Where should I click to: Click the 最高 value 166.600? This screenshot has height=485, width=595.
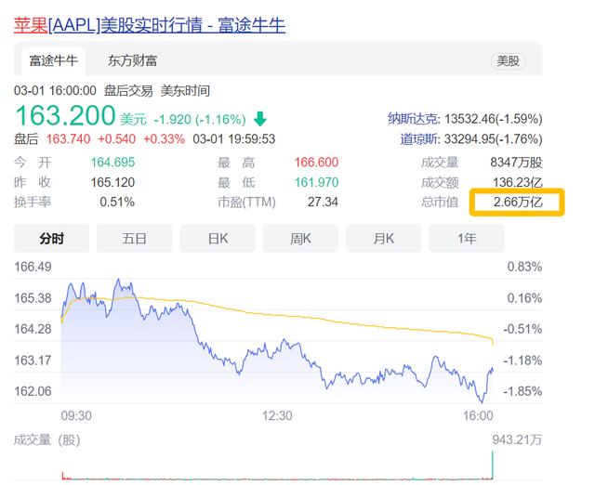(316, 163)
